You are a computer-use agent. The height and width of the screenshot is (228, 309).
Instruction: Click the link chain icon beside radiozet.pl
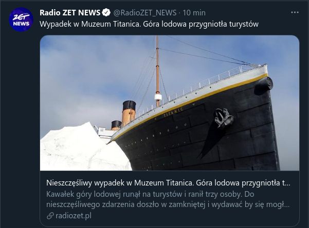(x=50, y=216)
